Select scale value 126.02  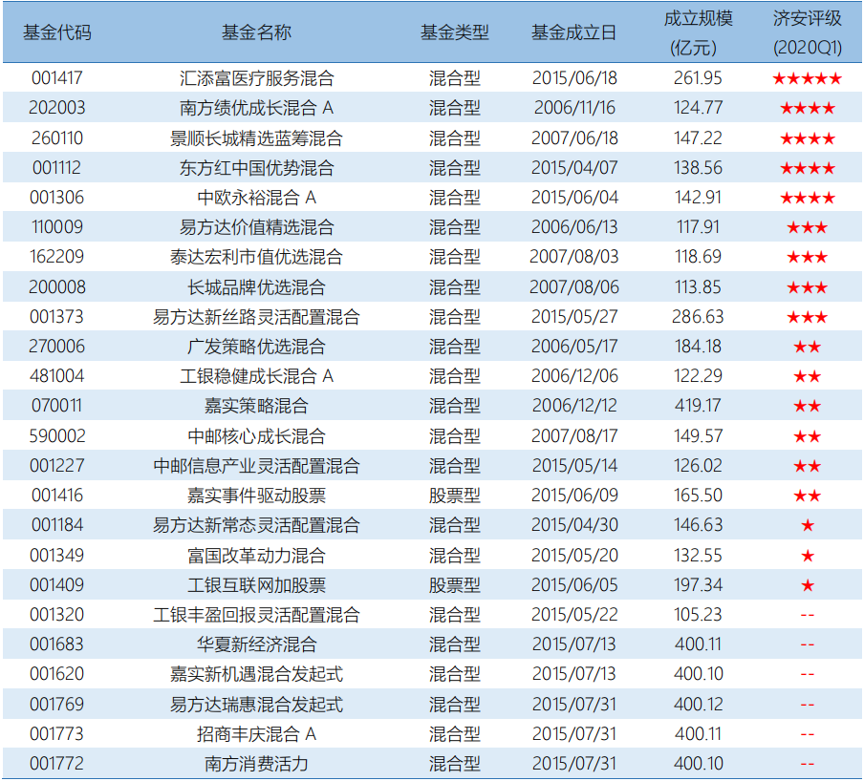(698, 465)
